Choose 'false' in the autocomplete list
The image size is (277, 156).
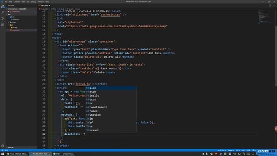coord(111,88)
